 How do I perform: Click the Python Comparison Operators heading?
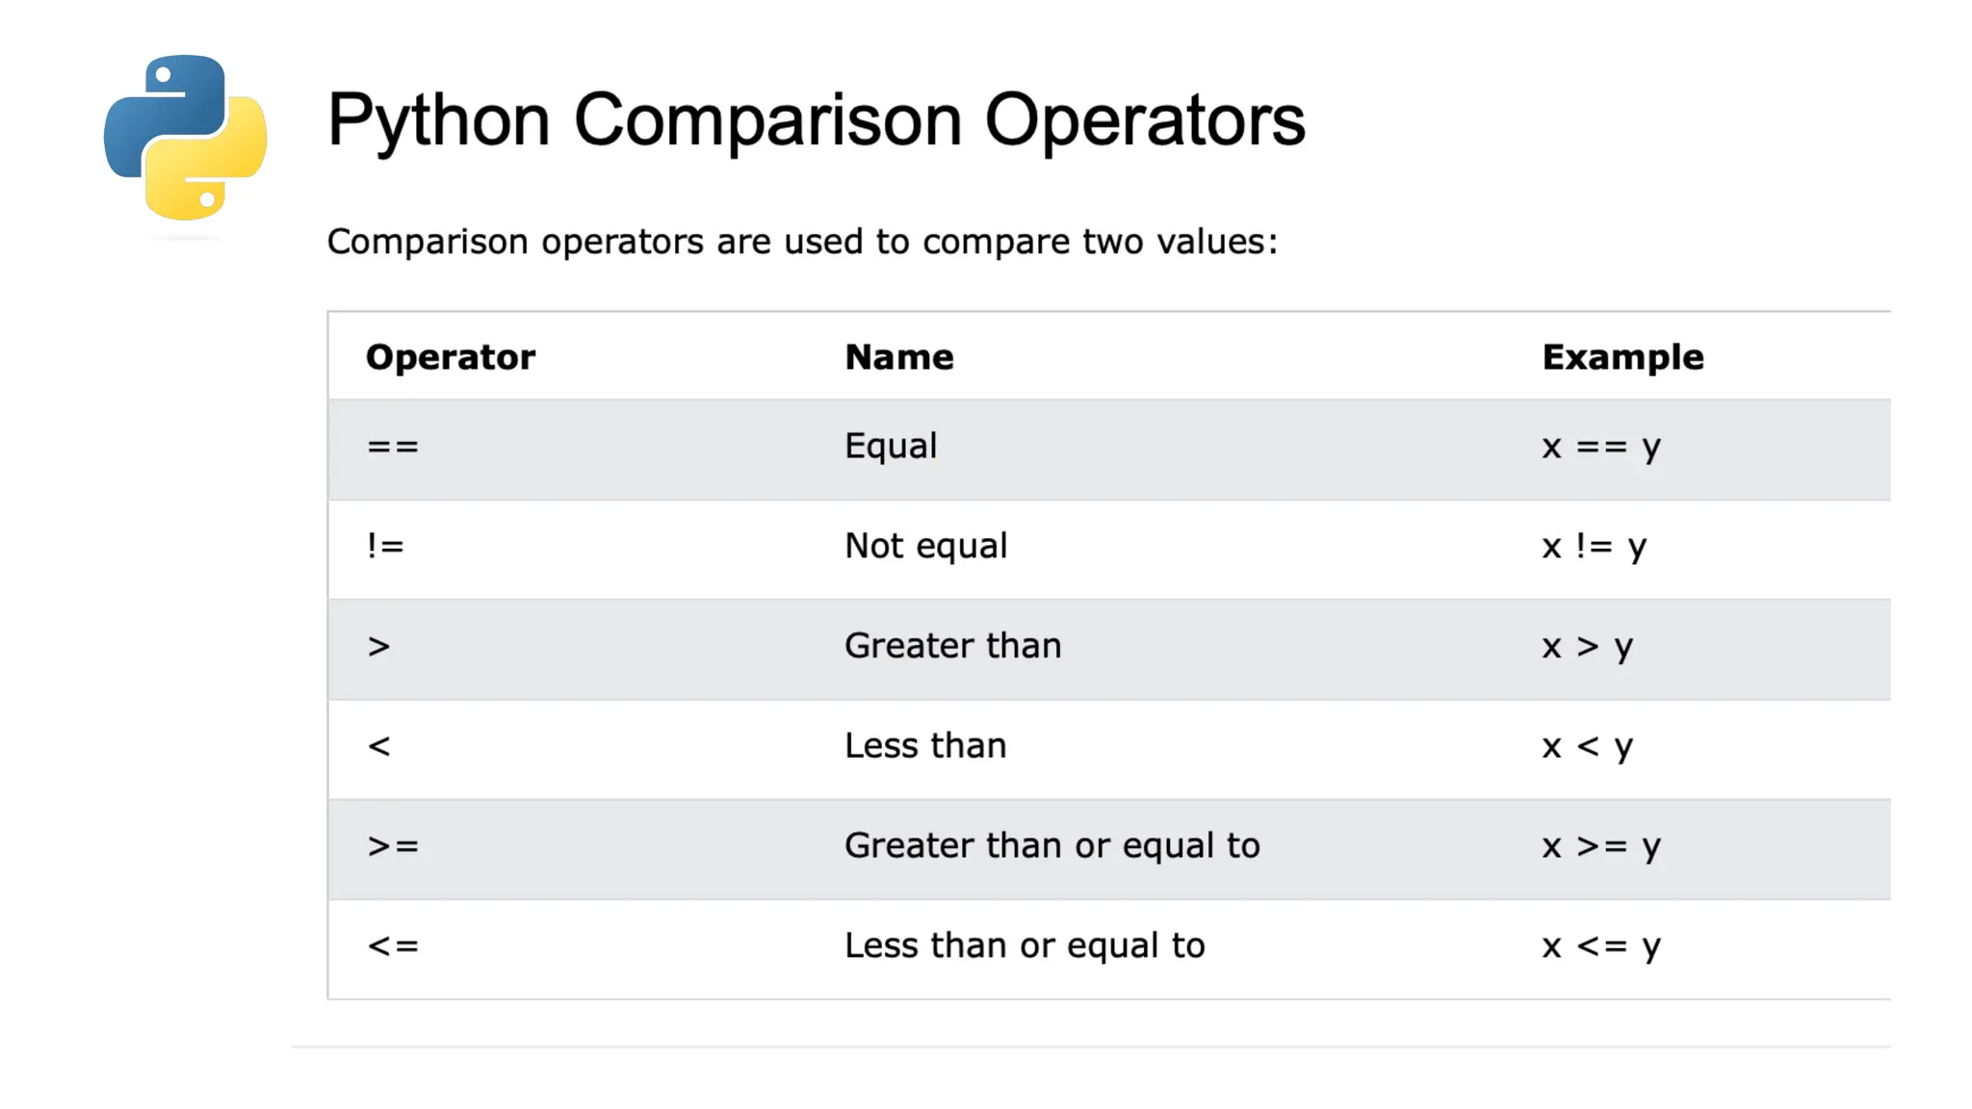(x=816, y=120)
